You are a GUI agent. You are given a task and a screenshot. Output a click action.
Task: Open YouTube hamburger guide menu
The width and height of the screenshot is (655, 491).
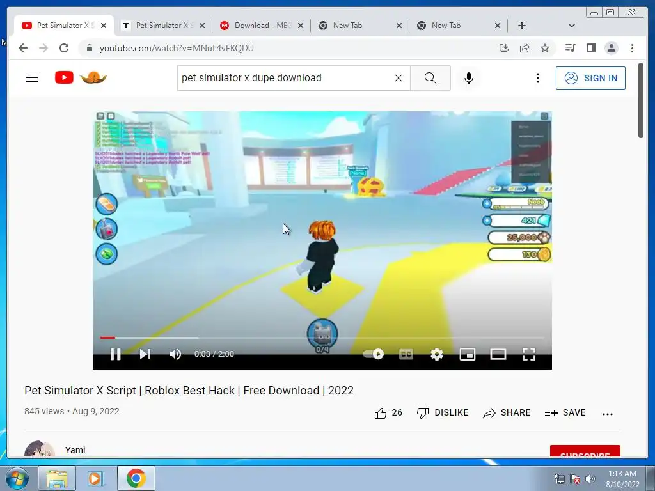pyautogui.click(x=32, y=77)
